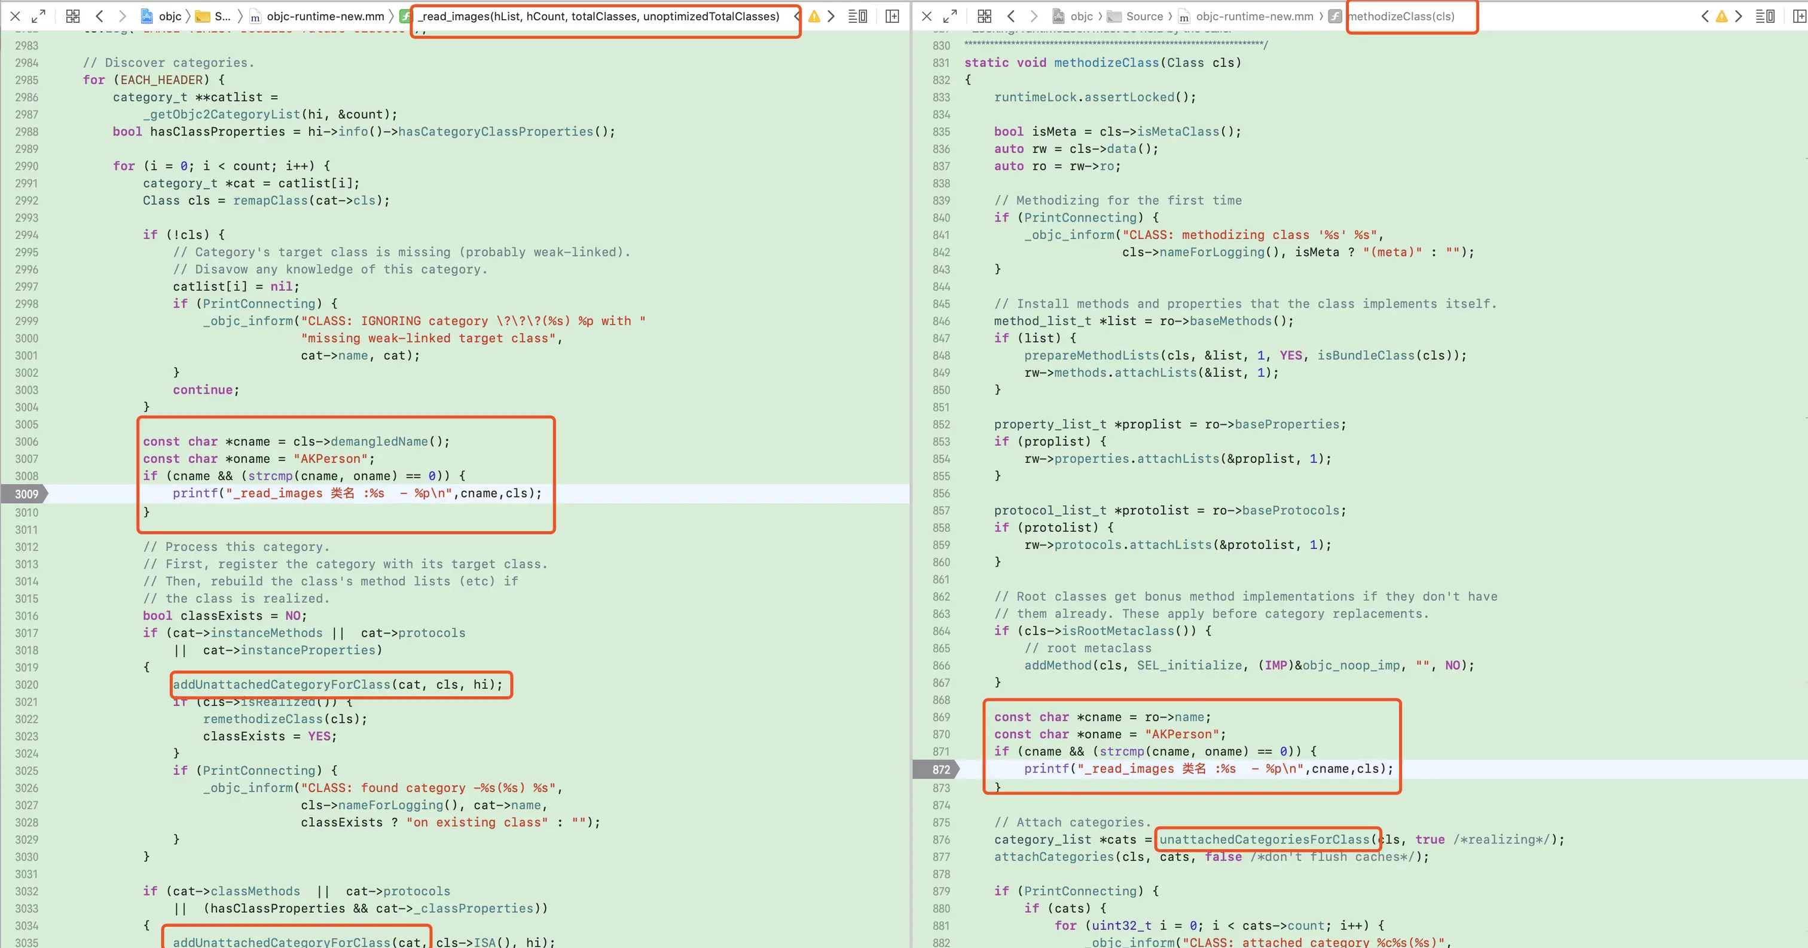The image size is (1808, 948).
Task: Open objc project breadcrumb in right editor
Action: [1073, 16]
